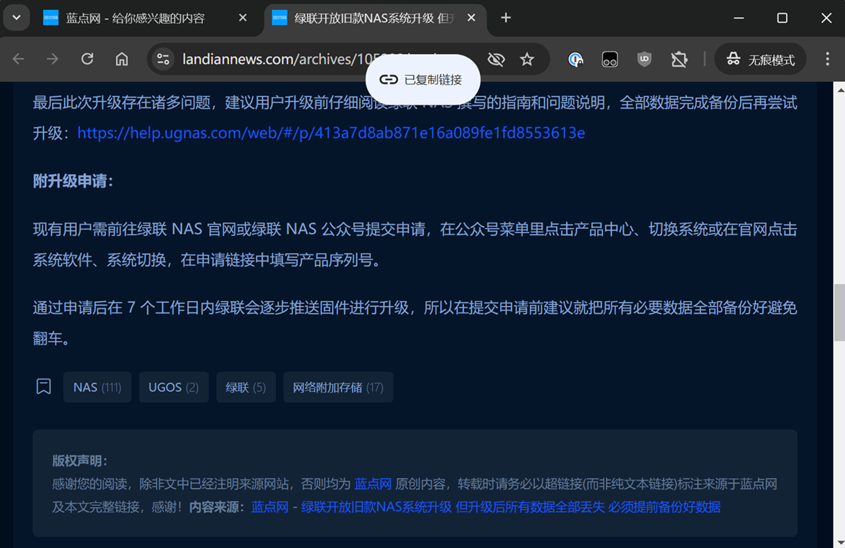Close the 蓝点网 - 给你感兴趣的内容 tab

[242, 18]
